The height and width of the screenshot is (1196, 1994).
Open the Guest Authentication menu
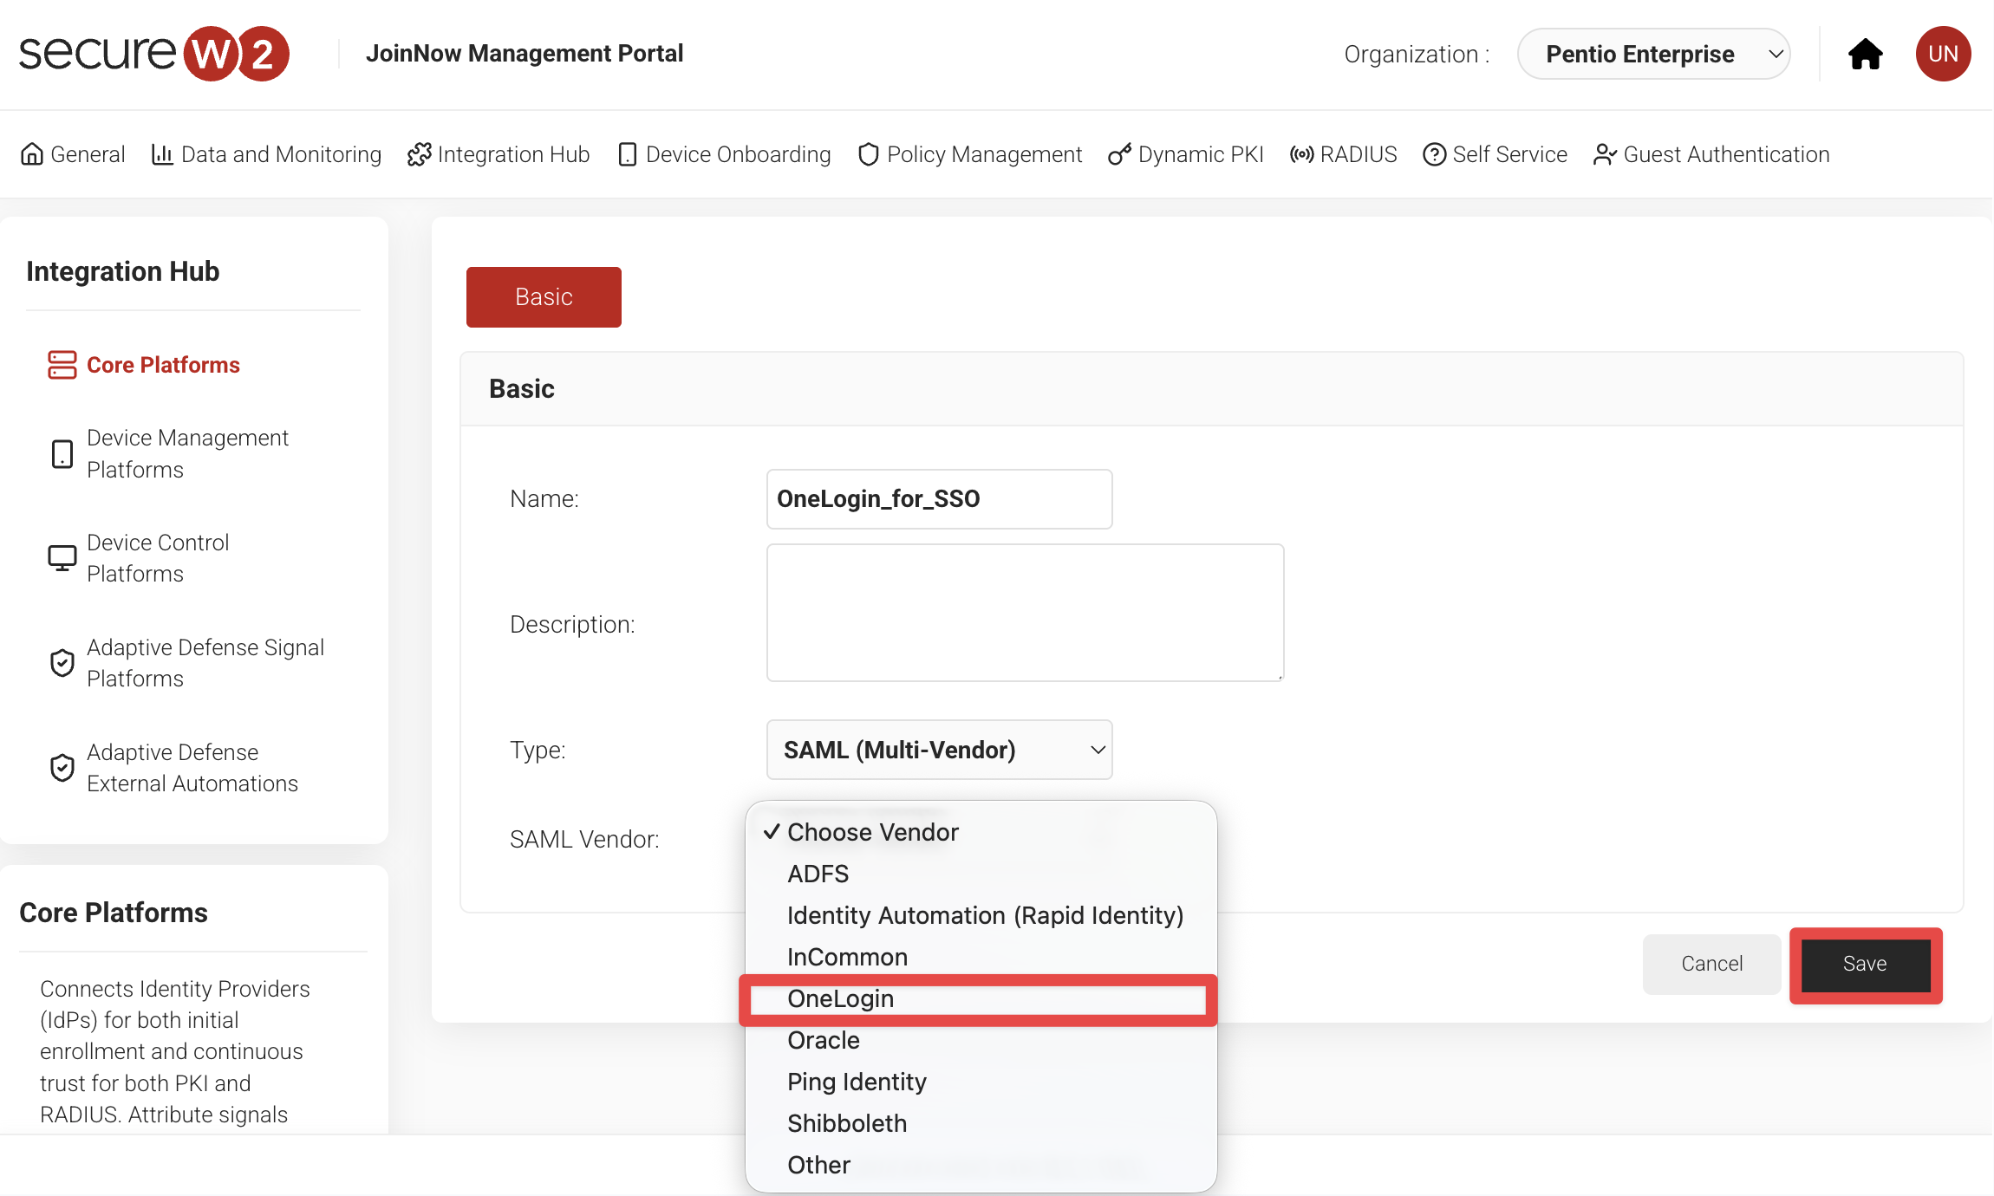[1711, 154]
